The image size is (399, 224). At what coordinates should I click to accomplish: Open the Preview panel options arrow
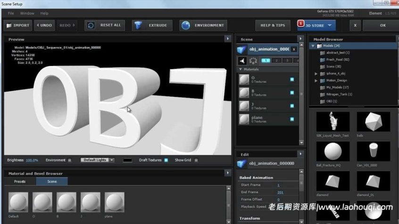coord(228,39)
